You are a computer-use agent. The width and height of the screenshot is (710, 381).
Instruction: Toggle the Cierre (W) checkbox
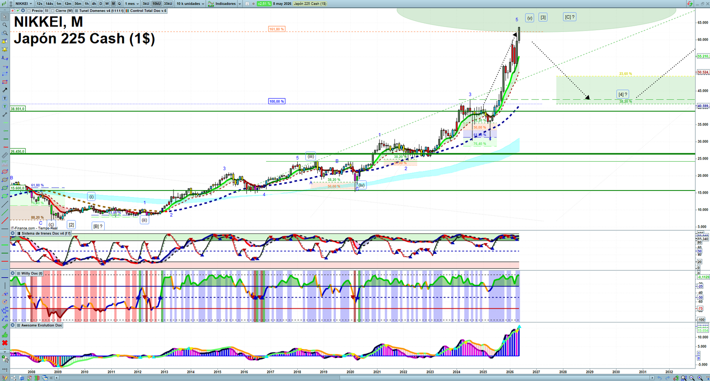pyautogui.click(x=53, y=11)
